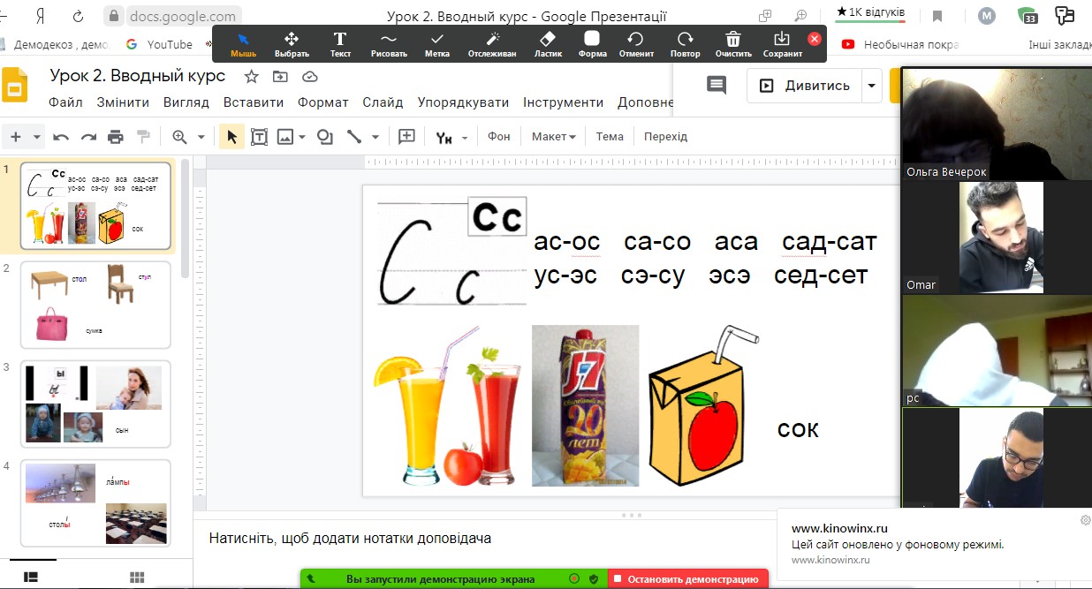Open dropdown arrow next to Дивитись

pos(872,86)
